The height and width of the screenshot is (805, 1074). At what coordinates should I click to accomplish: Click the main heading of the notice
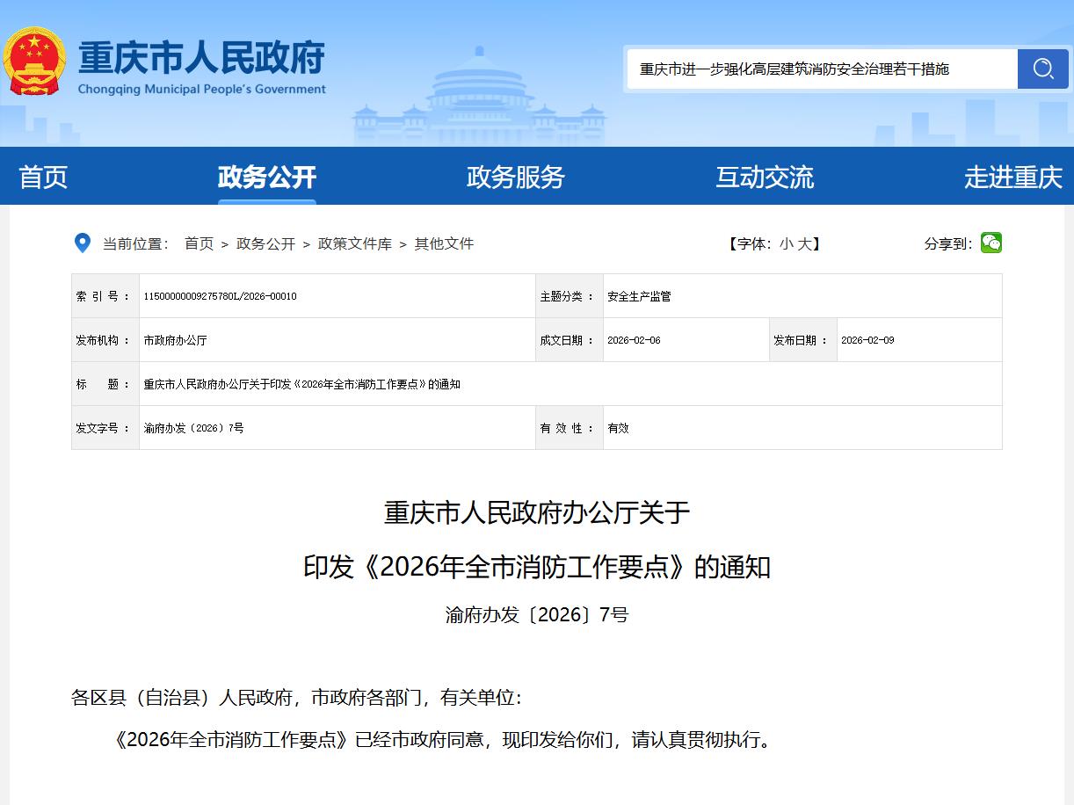(x=537, y=539)
